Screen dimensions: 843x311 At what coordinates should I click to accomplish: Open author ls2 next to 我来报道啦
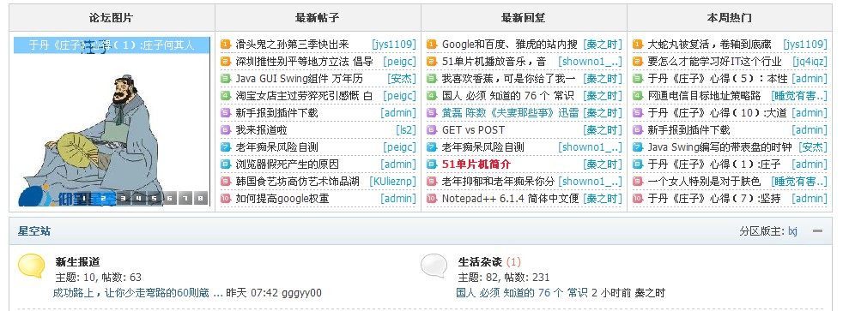tap(406, 130)
